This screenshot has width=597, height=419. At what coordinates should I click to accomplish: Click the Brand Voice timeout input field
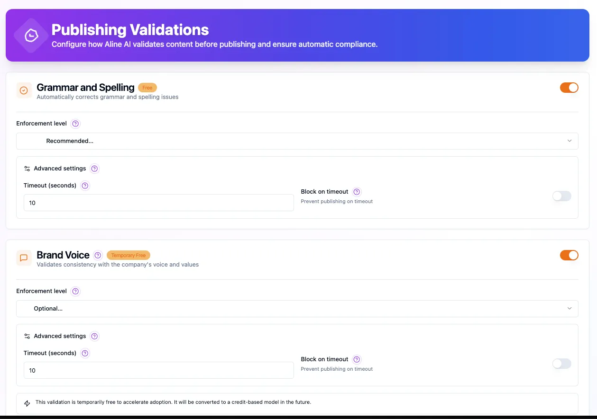(158, 370)
